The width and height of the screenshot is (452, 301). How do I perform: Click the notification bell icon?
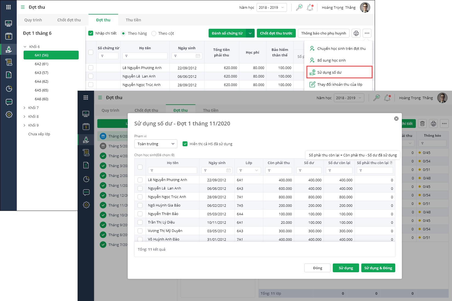tap(310, 7)
